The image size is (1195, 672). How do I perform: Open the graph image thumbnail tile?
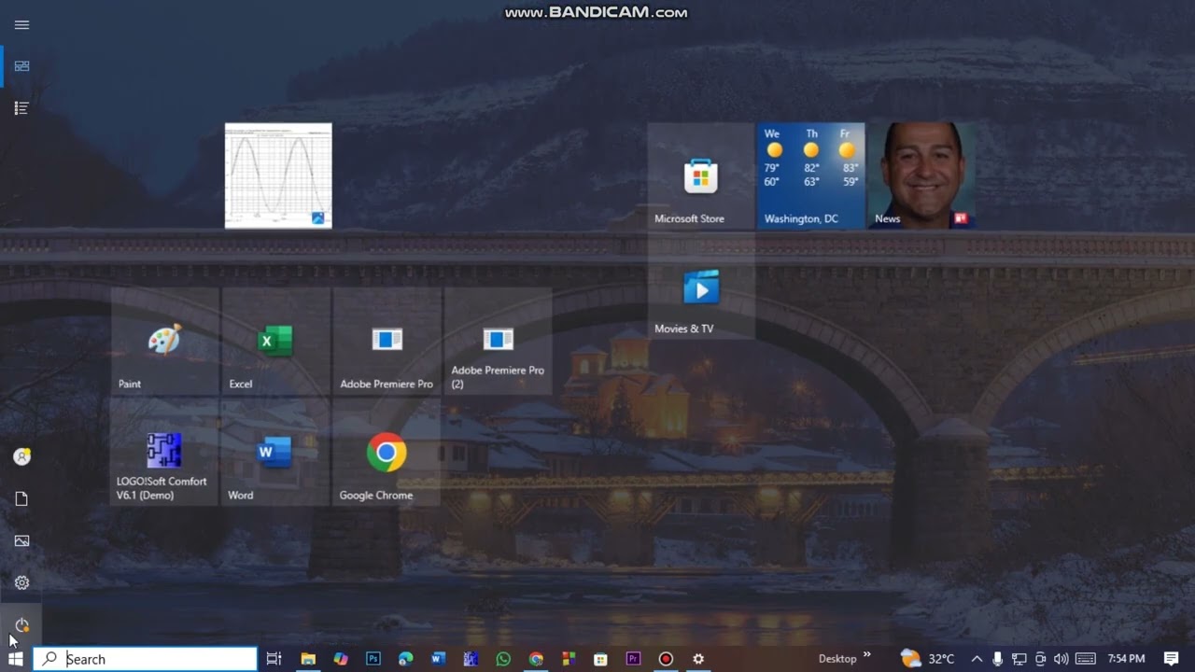point(278,175)
